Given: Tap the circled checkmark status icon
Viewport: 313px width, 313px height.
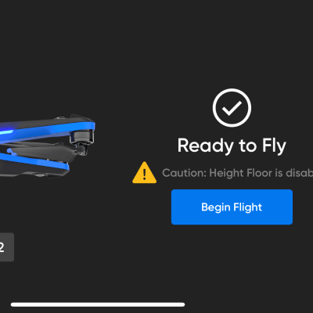Looking at the screenshot, I should (232, 108).
